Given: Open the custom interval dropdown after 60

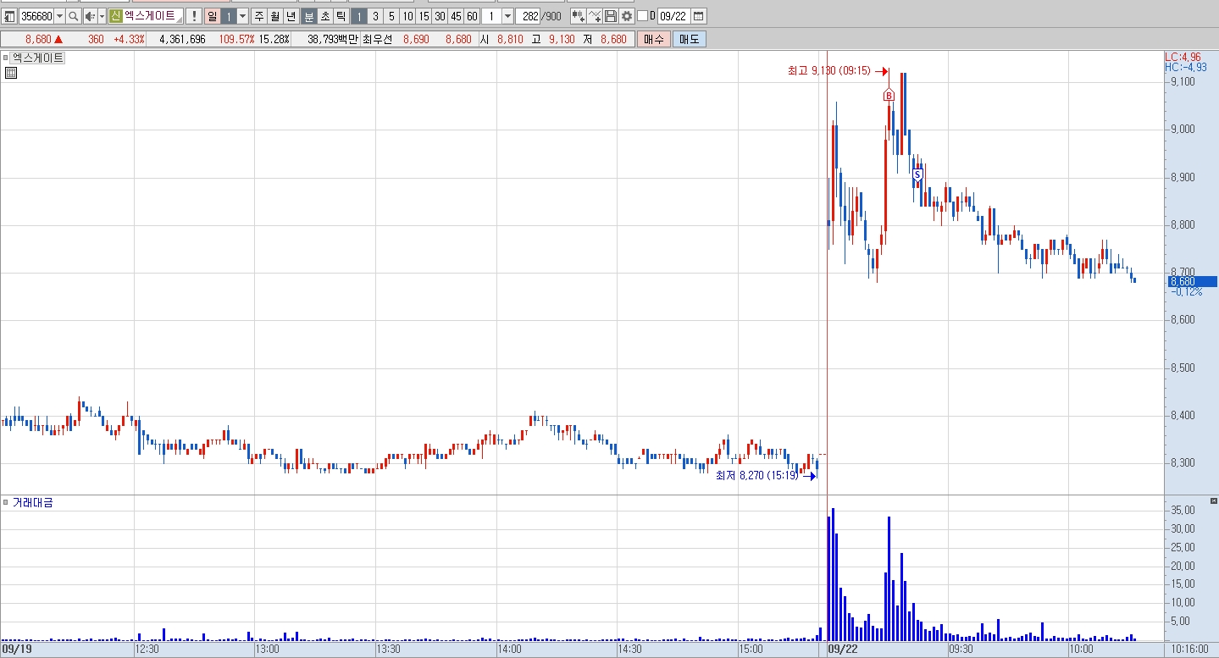Looking at the screenshot, I should 507,16.
